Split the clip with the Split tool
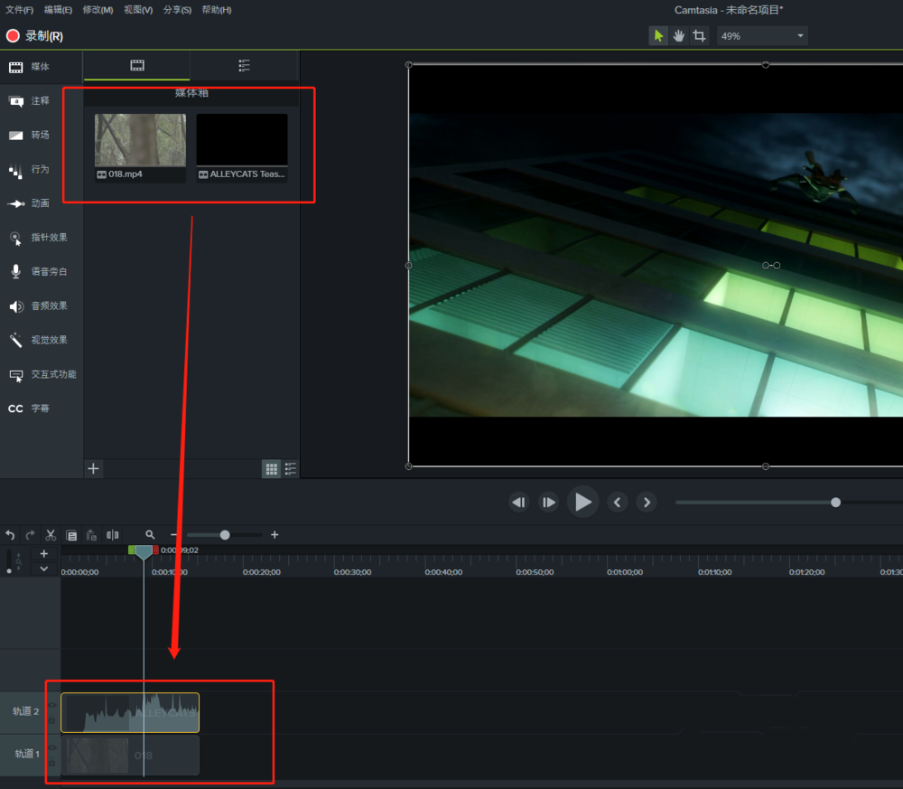903x789 pixels. pyautogui.click(x=112, y=534)
